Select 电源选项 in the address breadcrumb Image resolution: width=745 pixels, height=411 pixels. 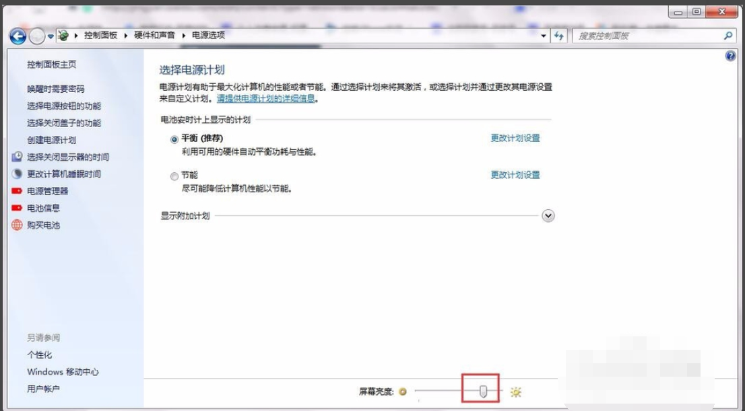pyautogui.click(x=209, y=36)
